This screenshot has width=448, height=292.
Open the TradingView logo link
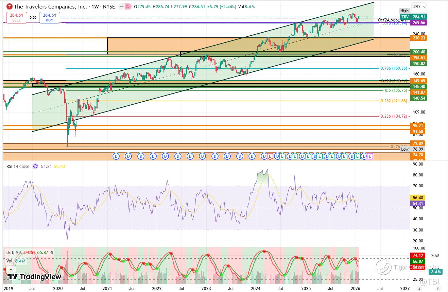34,277
